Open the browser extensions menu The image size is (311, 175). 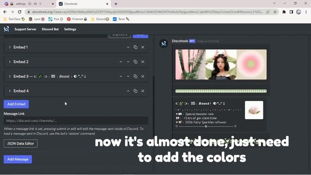pyautogui.click(x=284, y=12)
